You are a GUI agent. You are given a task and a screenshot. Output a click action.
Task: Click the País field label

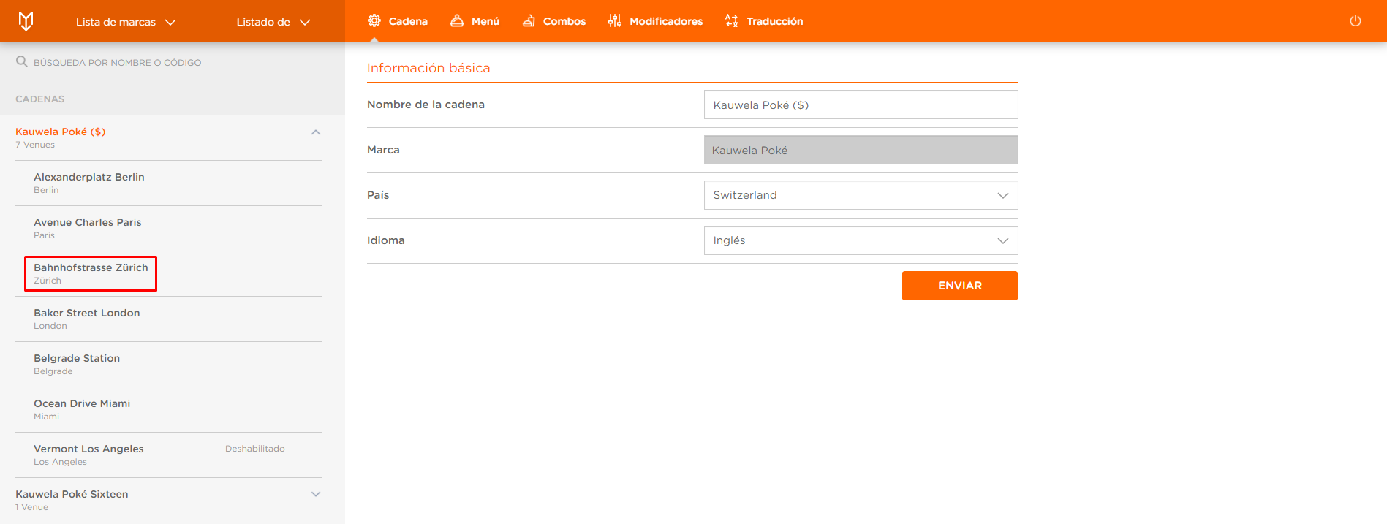pos(378,195)
